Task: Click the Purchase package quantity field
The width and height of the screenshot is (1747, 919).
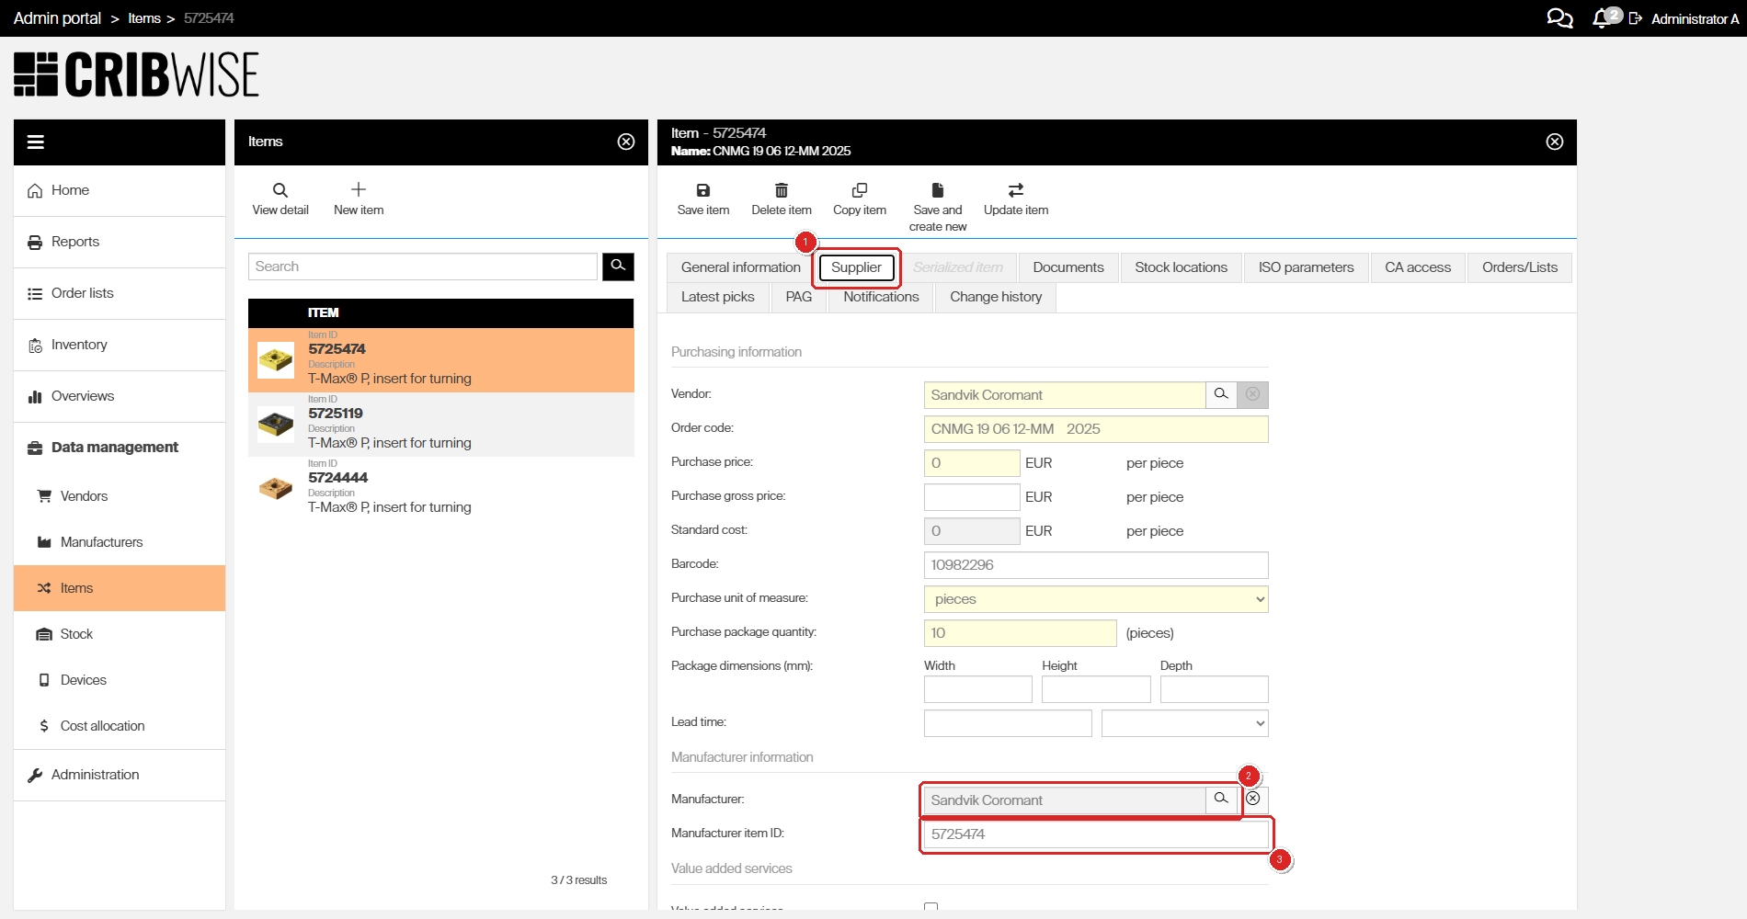Action: (1021, 633)
